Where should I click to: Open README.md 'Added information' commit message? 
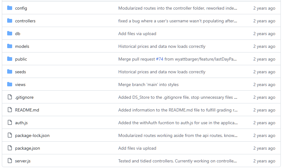click(x=178, y=110)
